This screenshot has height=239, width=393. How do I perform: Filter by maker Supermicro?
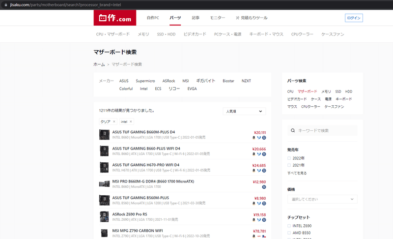(x=145, y=81)
